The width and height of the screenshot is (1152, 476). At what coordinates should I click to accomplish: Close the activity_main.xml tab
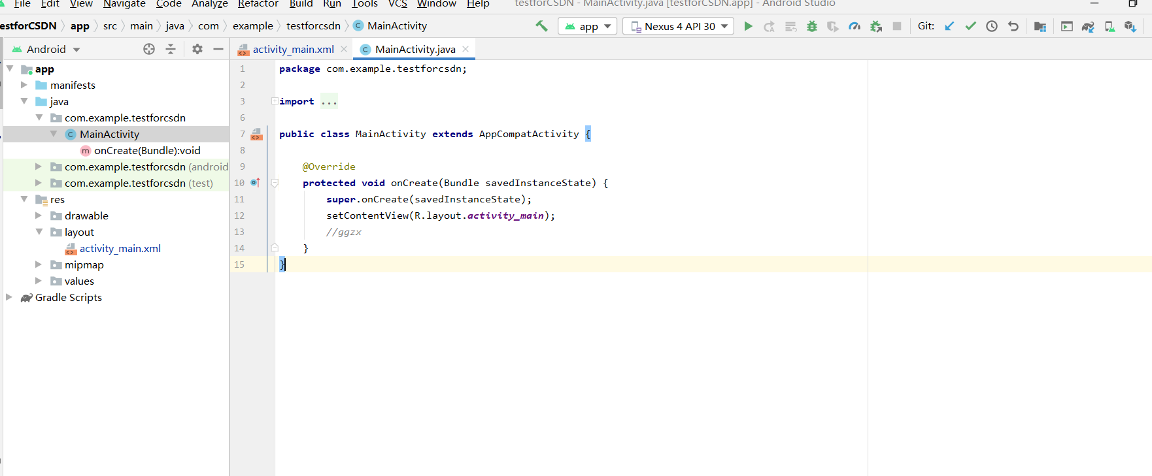coord(344,49)
